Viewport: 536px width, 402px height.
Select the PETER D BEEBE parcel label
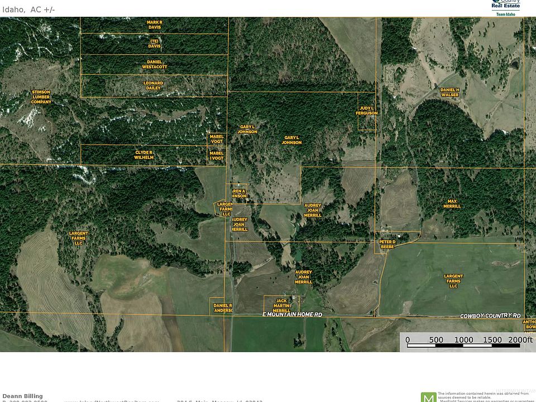(387, 244)
